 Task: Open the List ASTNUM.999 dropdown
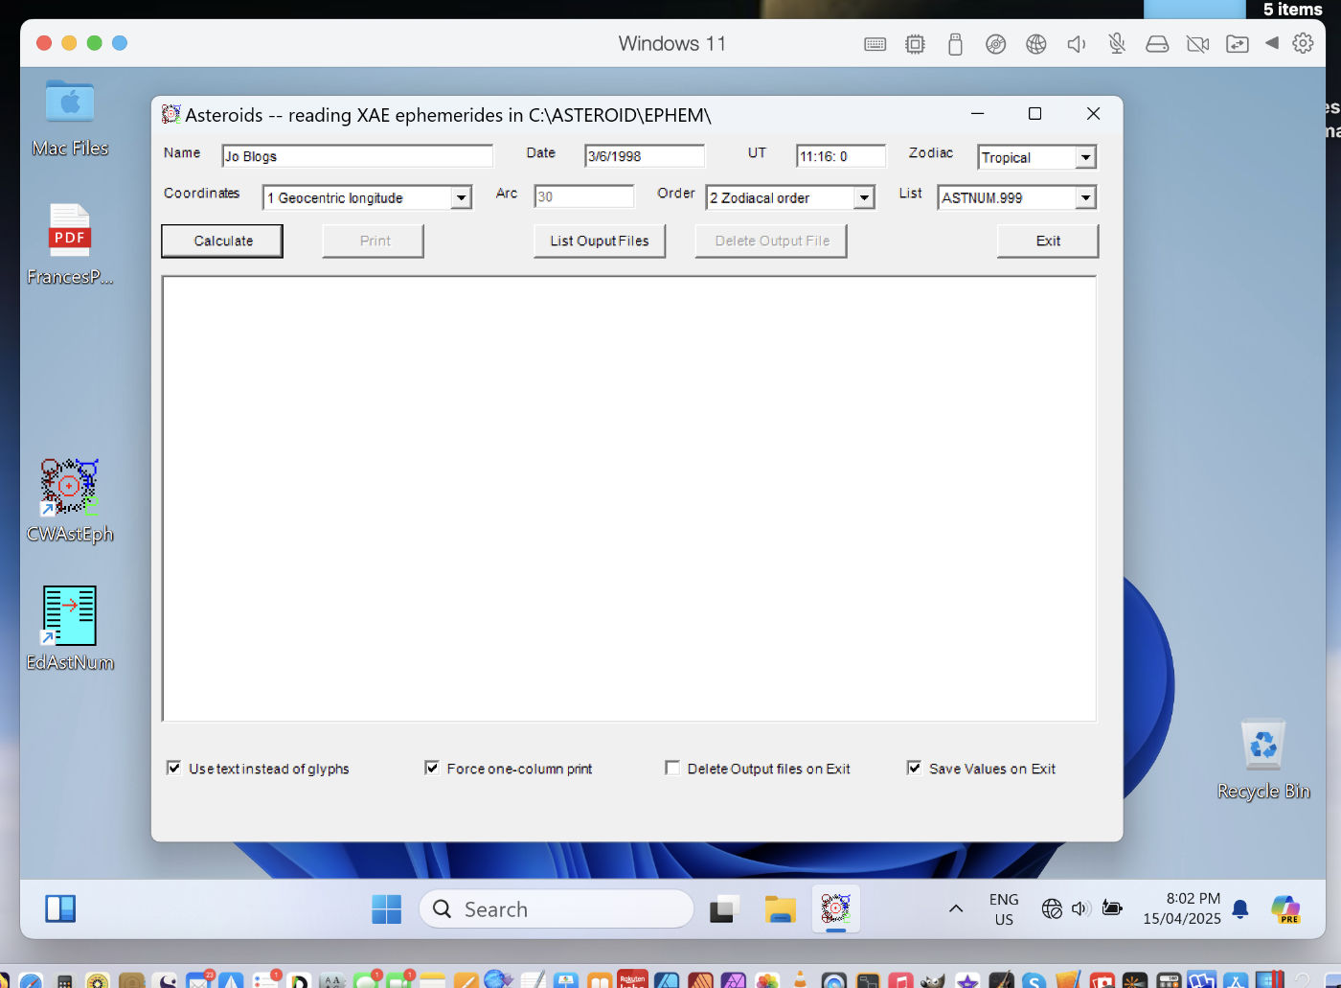click(x=1084, y=197)
